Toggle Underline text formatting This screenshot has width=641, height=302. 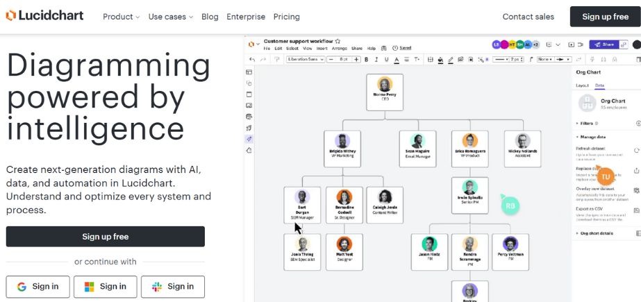pyautogui.click(x=386, y=60)
